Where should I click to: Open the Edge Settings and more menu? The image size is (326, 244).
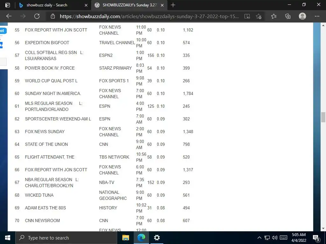click(317, 16)
